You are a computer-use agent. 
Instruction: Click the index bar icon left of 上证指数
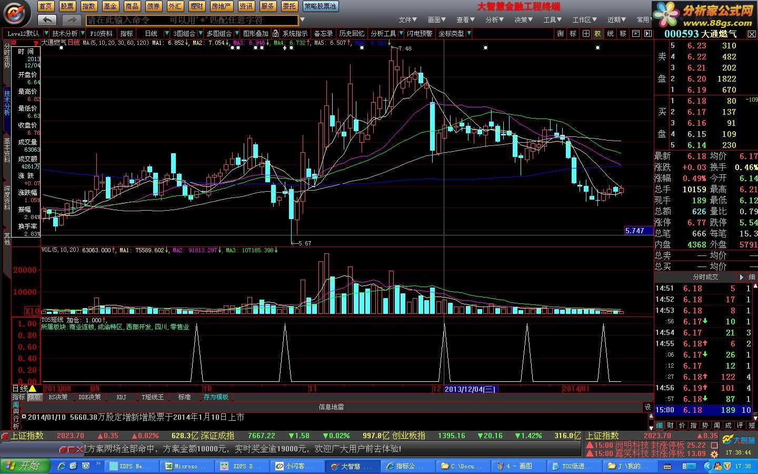coord(5,436)
